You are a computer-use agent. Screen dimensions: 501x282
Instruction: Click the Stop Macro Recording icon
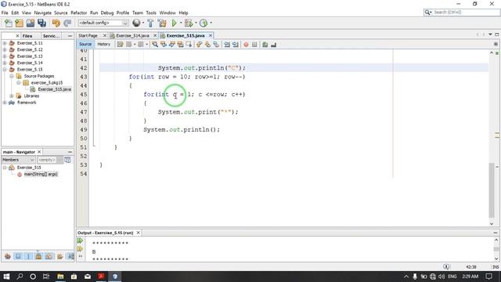254,45
